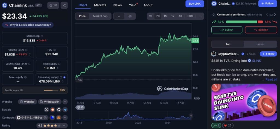Open the Whitepaper link
This screenshot has width=280, height=129.
(50, 102)
